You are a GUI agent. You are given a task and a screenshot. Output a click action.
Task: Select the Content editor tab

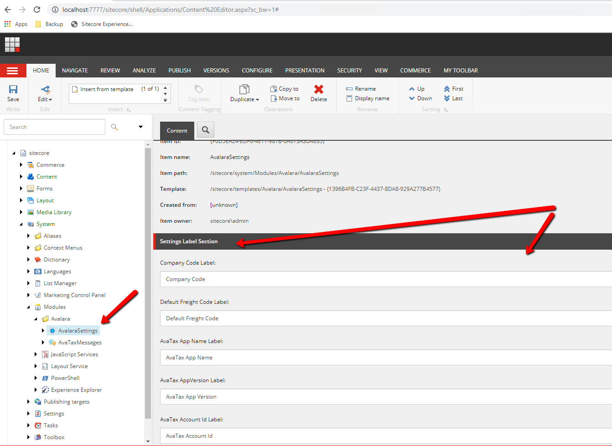[x=177, y=130]
